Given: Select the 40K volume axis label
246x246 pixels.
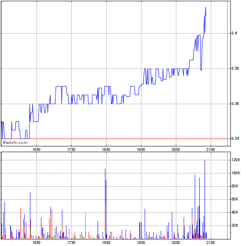Looking at the screenshot, I should [x=235, y=212].
